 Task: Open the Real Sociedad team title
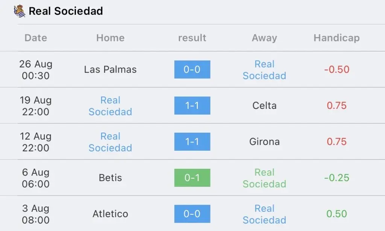coord(66,11)
